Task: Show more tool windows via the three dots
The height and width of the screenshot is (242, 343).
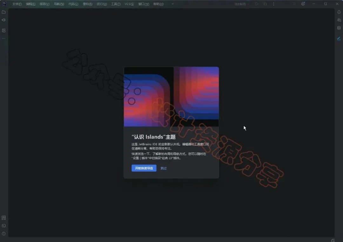Action: pos(4,38)
